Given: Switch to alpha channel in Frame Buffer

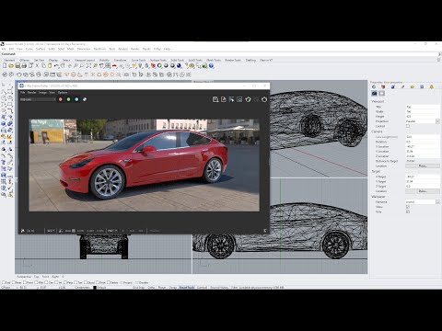Looking at the screenshot, I should click(85, 99).
